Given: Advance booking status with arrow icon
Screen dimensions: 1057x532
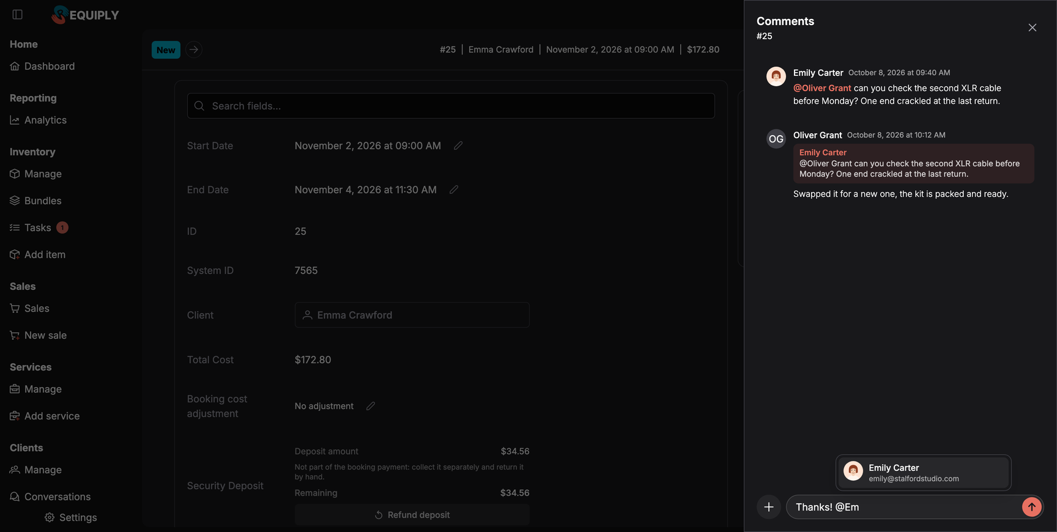Looking at the screenshot, I should (x=194, y=50).
